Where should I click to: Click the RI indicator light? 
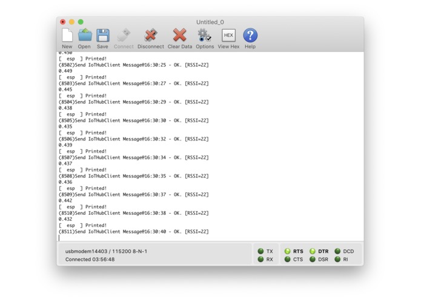coord(337,259)
